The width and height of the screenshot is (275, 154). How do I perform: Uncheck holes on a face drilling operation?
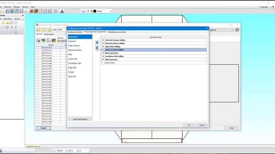103,50
